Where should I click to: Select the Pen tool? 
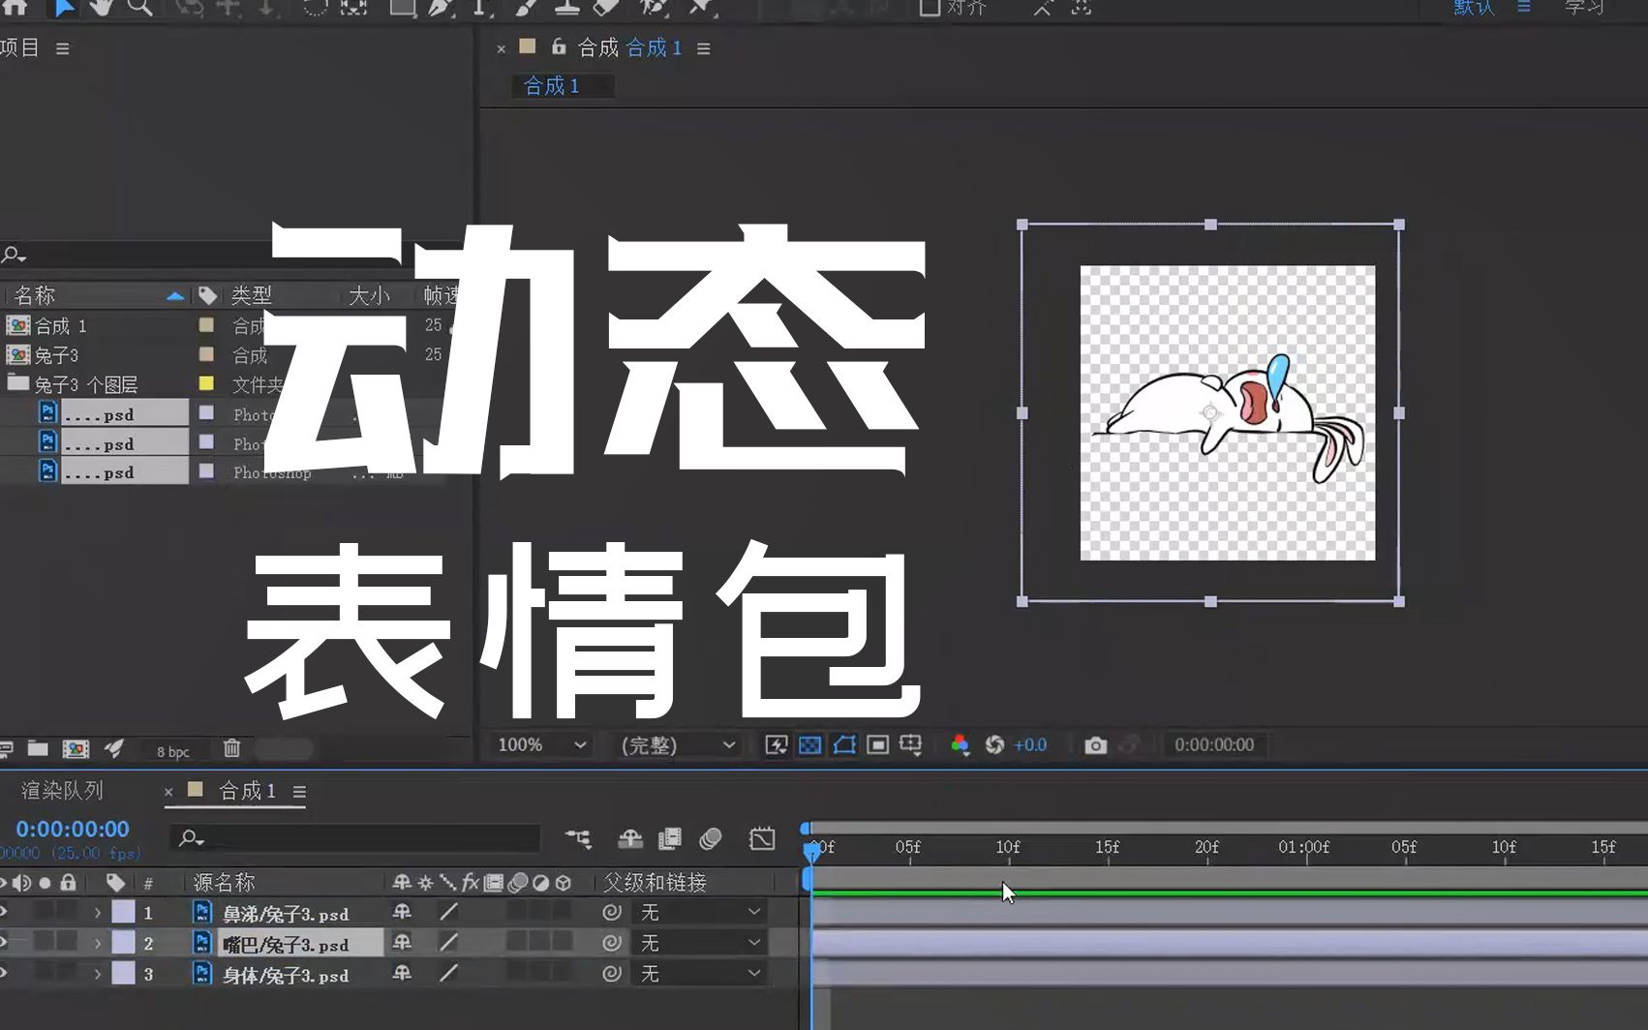tap(441, 10)
